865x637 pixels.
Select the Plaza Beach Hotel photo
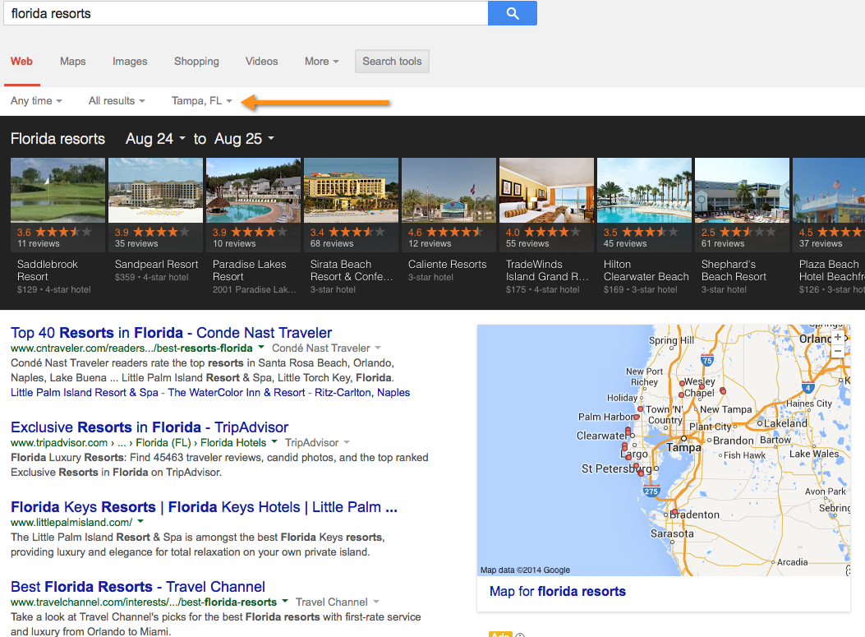point(829,190)
